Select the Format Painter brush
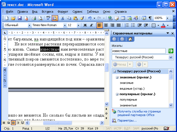This screenshot has height=132, width=177. pyautogui.click(x=82, y=18)
